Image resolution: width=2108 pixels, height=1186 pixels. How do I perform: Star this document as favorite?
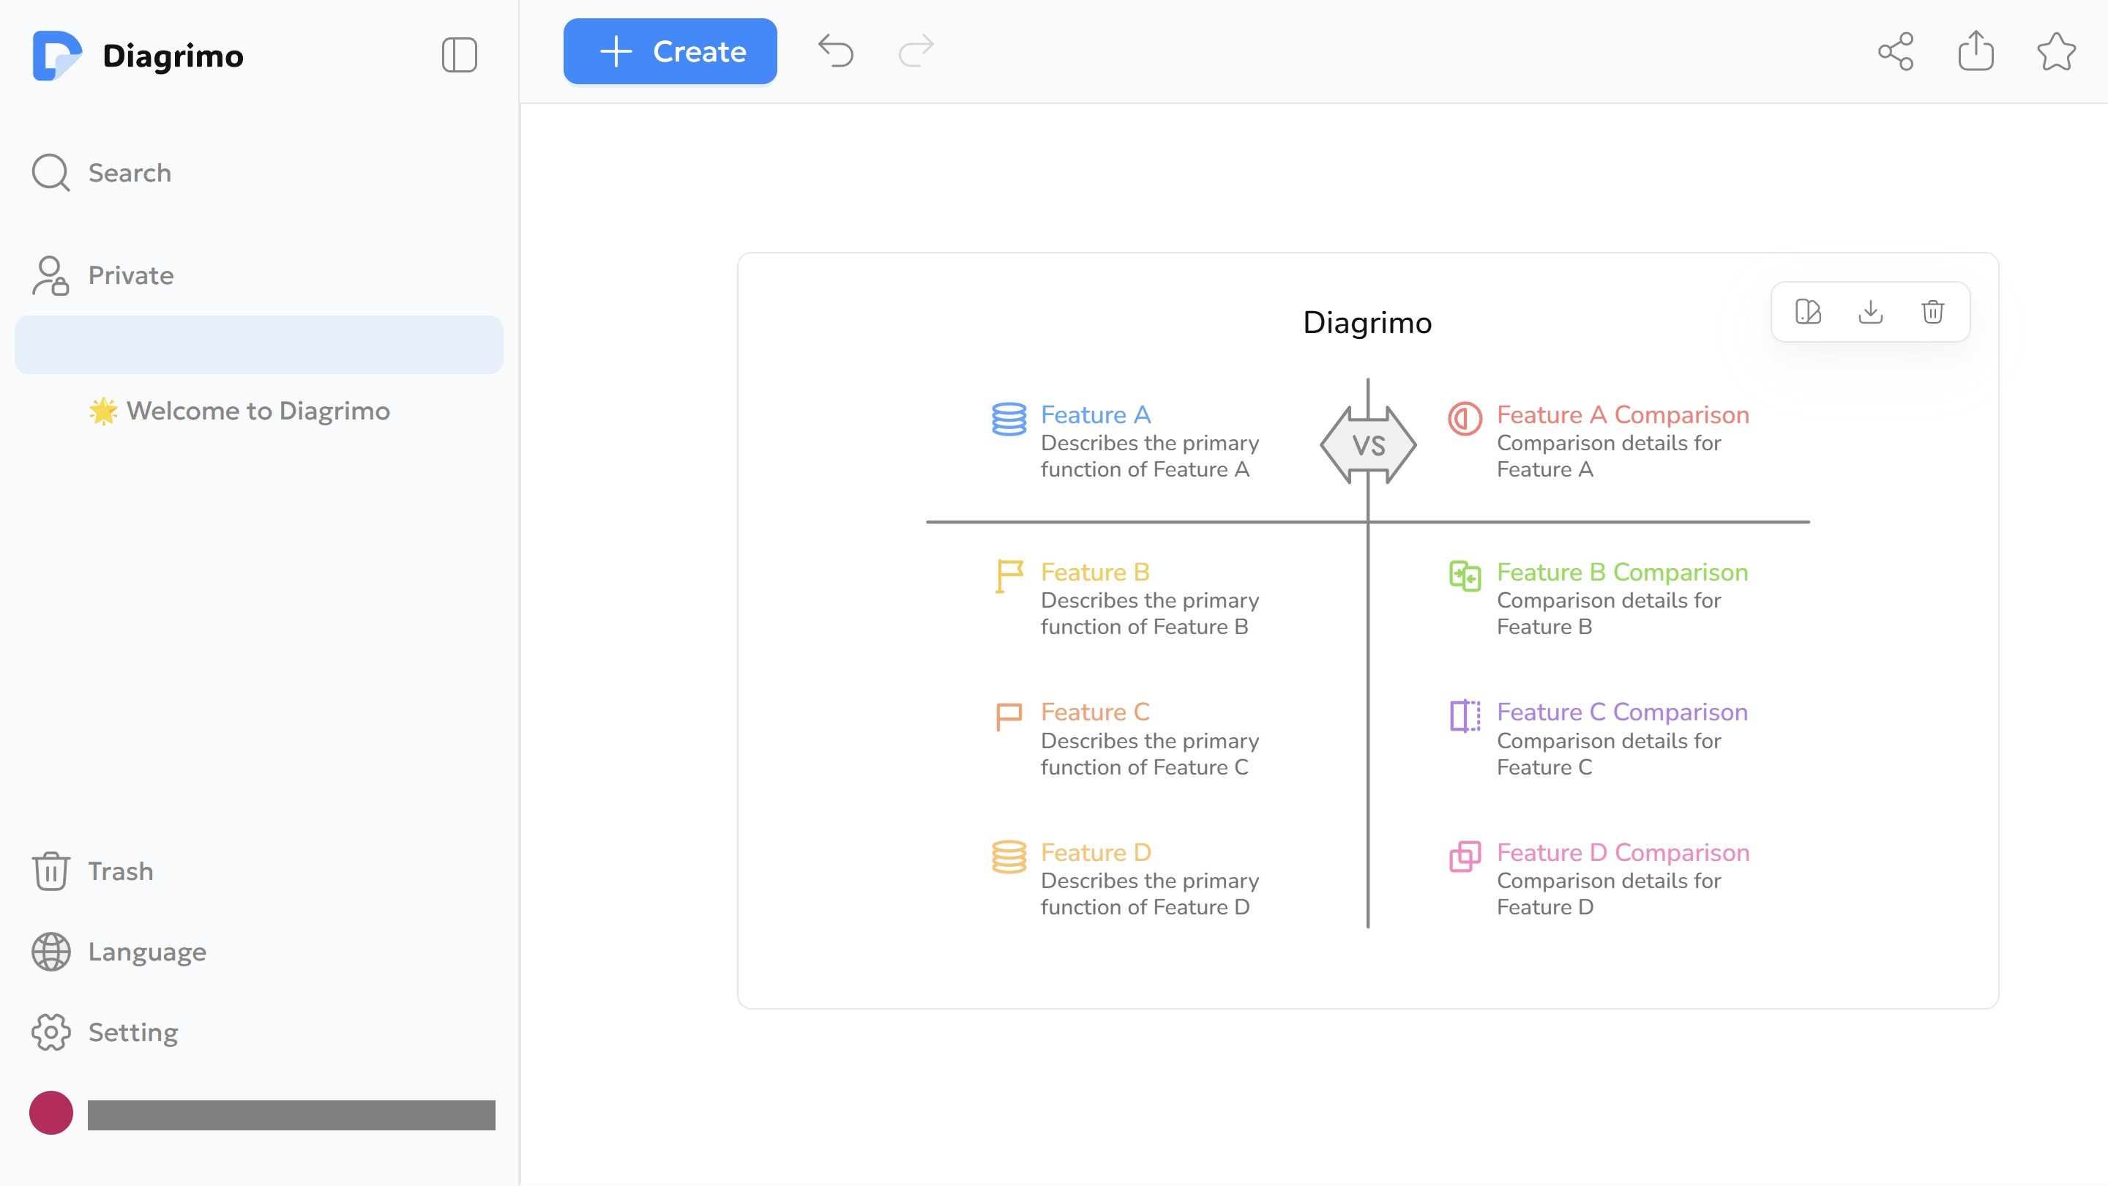click(2055, 51)
